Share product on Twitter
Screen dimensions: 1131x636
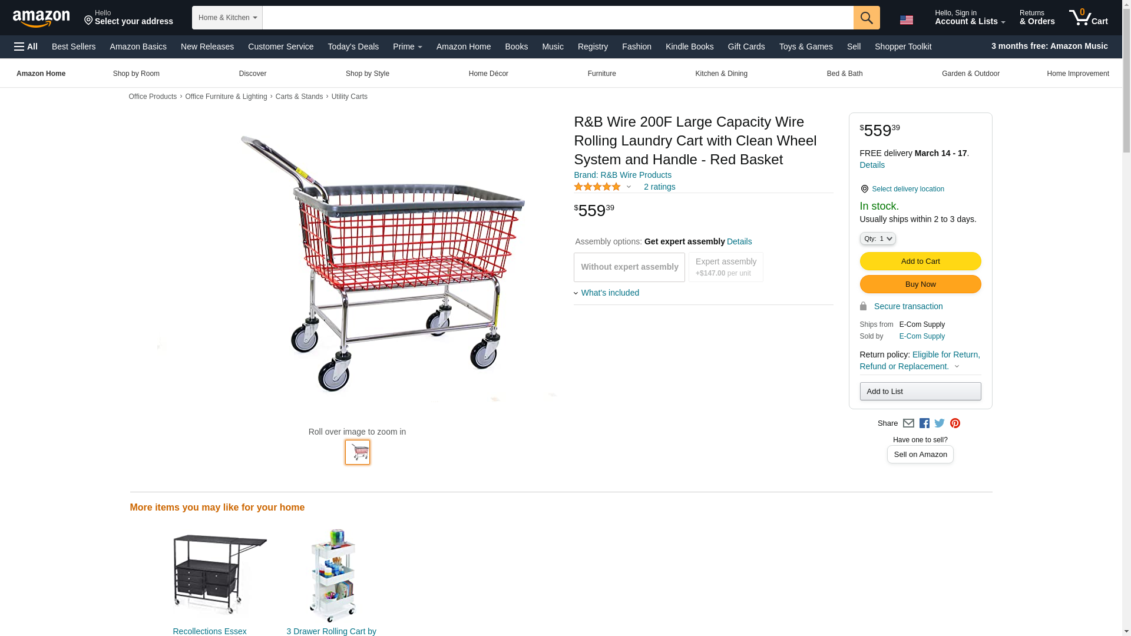(940, 423)
